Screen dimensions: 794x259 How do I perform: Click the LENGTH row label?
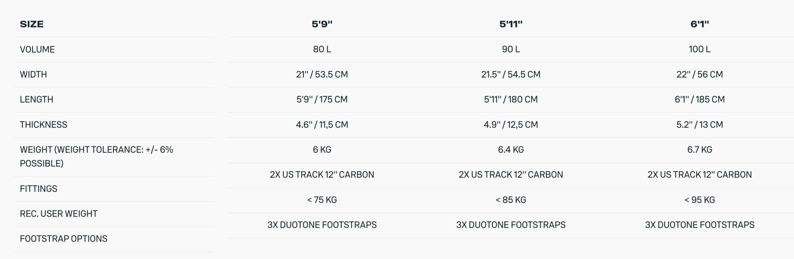click(x=37, y=99)
